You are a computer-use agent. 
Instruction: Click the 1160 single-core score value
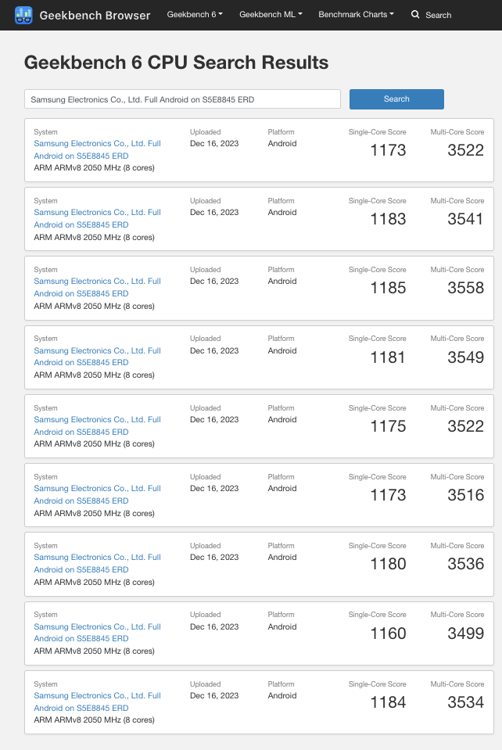pyautogui.click(x=388, y=633)
